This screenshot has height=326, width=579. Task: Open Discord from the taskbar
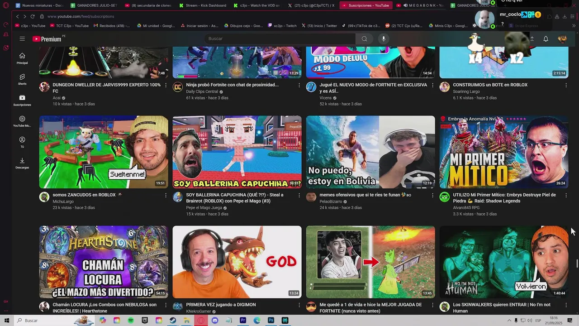[215, 321]
